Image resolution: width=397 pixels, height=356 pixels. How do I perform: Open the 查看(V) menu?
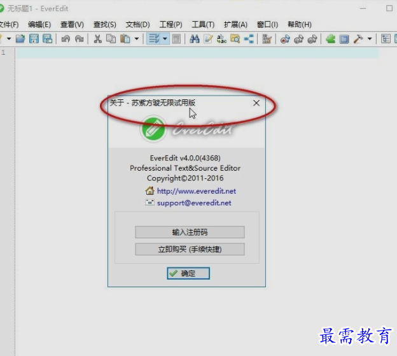pos(72,25)
